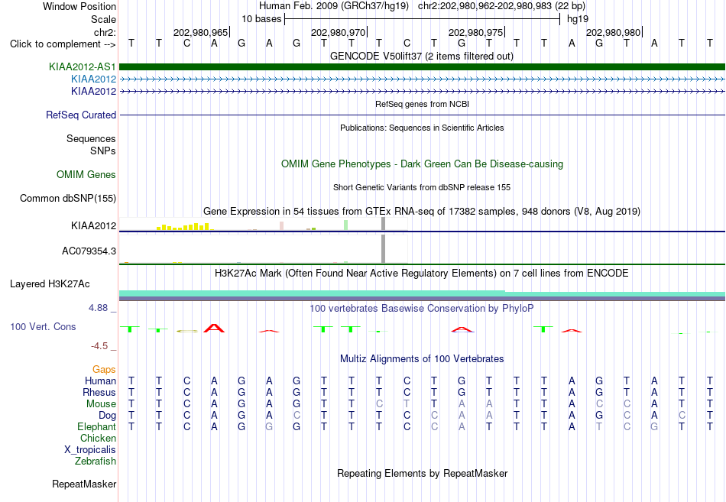This screenshot has width=726, height=502.
Task: Click the -4.5 PhyloP lower scale value
Action: (x=99, y=346)
